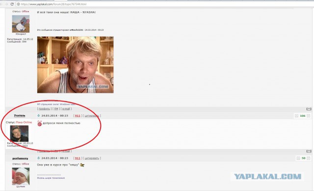Viewport: 314px width, 191px height.
Task: Open Учитель's avatar picture
Action: [x=19, y=133]
